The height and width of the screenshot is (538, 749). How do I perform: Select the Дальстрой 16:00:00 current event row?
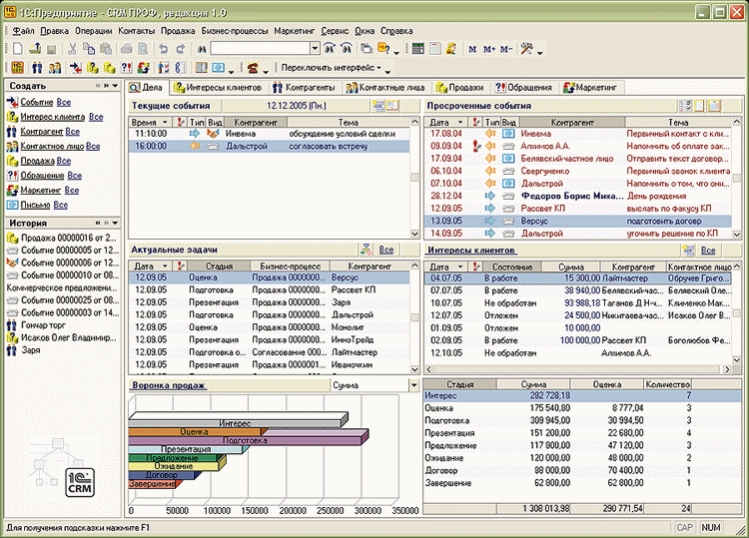pyautogui.click(x=269, y=147)
